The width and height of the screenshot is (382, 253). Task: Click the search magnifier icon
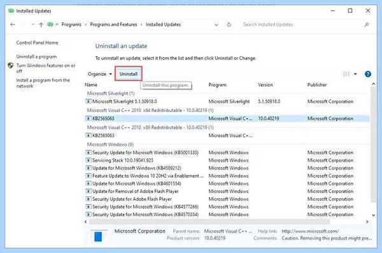(x=367, y=24)
